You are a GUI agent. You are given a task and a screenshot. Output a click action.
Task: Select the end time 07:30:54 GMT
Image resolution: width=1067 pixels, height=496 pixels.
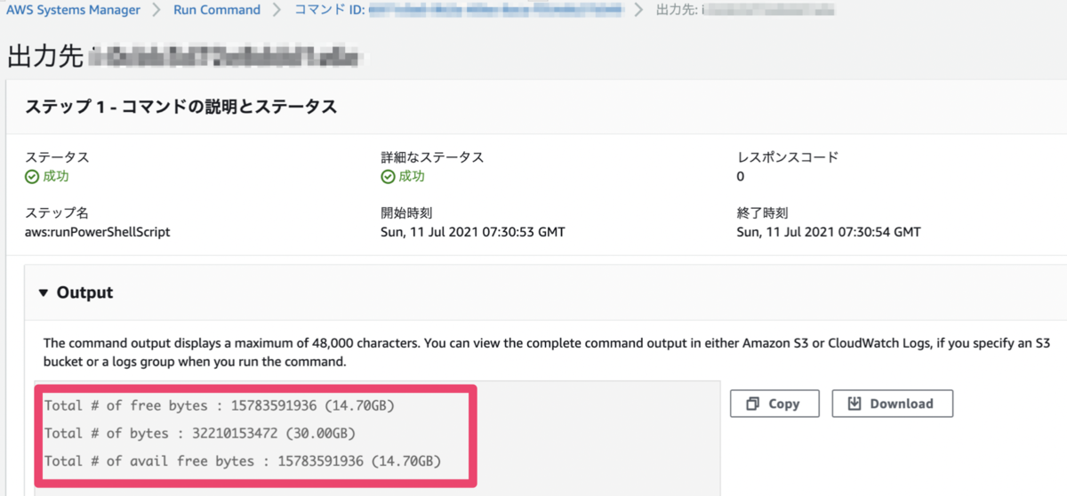(x=829, y=232)
